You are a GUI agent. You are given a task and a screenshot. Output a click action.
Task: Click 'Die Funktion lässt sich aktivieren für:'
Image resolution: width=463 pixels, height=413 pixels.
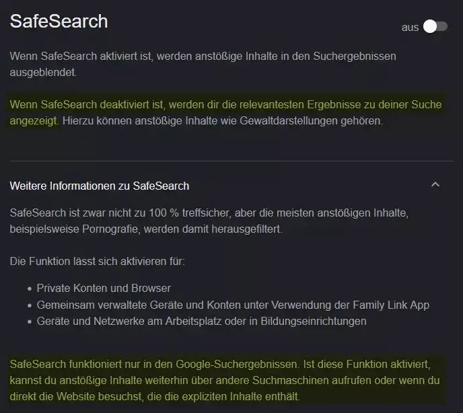pyautogui.click(x=97, y=261)
